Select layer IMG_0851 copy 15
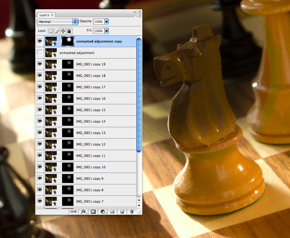The width and height of the screenshot is (290, 238). [x=91, y=110]
